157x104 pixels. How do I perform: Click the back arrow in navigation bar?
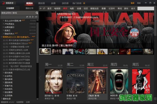41,8
